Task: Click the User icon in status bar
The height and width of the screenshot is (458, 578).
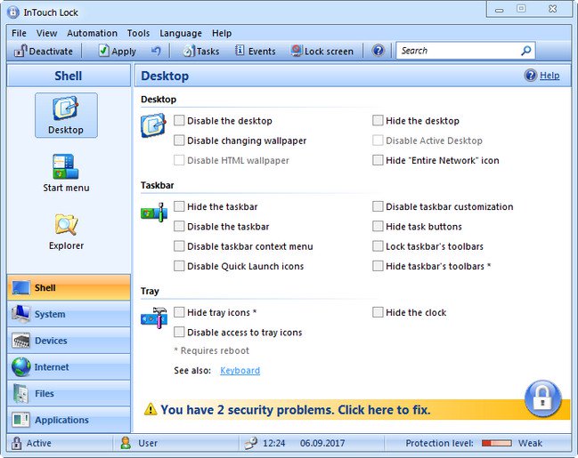Action: [126, 443]
